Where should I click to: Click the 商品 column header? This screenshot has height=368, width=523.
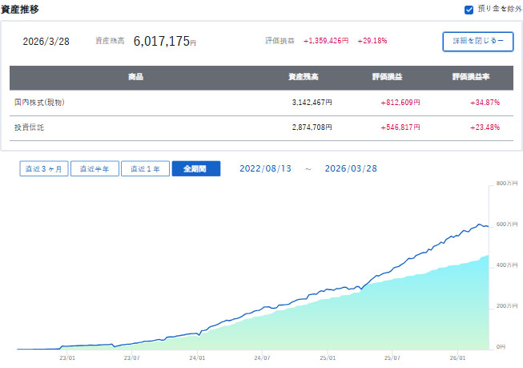pos(135,78)
